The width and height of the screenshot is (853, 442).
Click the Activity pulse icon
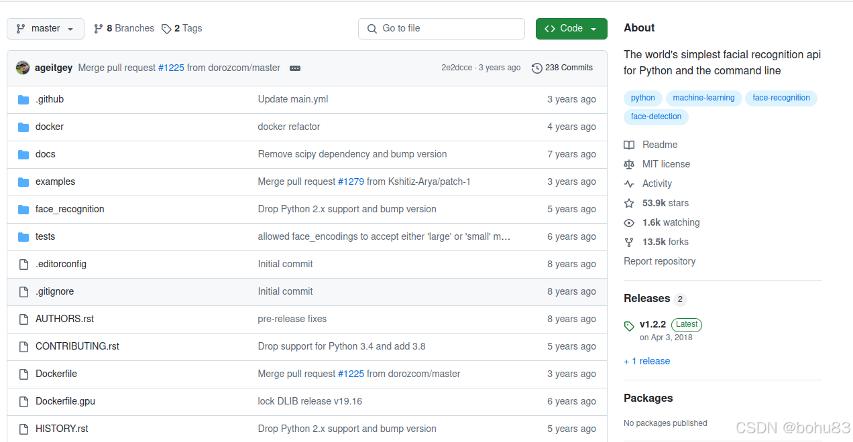tap(629, 183)
